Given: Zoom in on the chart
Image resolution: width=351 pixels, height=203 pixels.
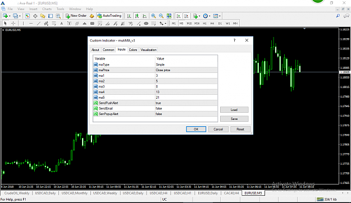Looking at the screenshot, I should (x=153, y=16).
